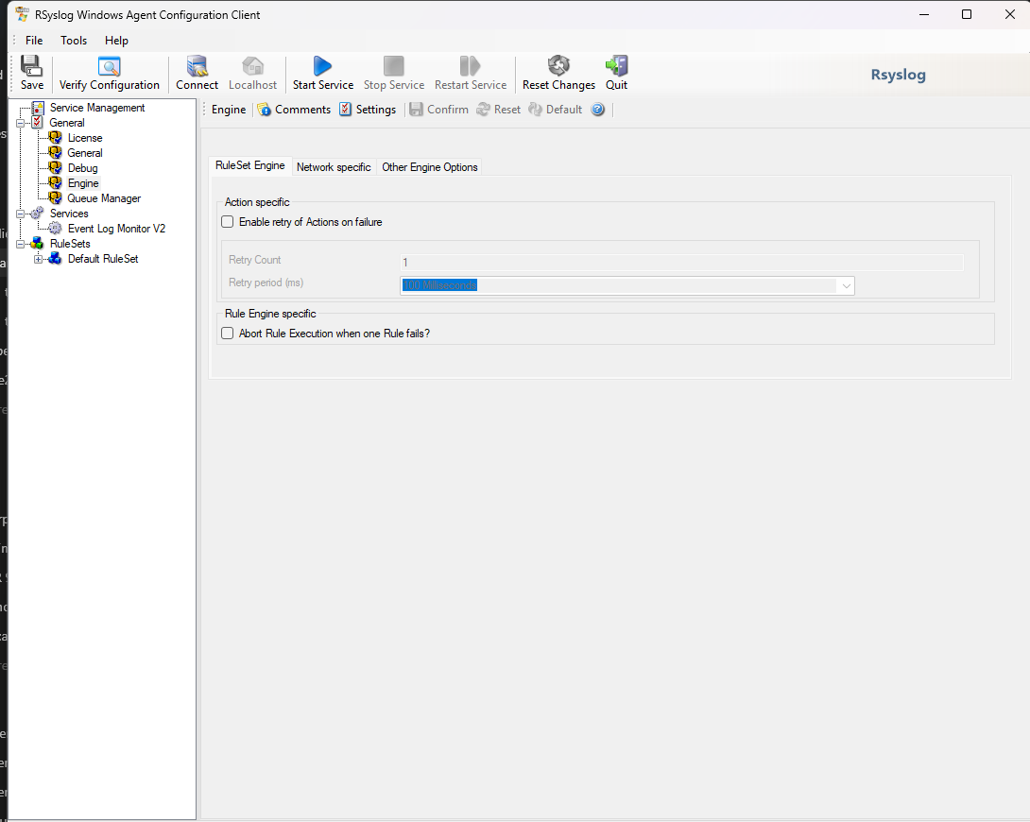
Task: Click the Default toolbar button
Action: (555, 110)
